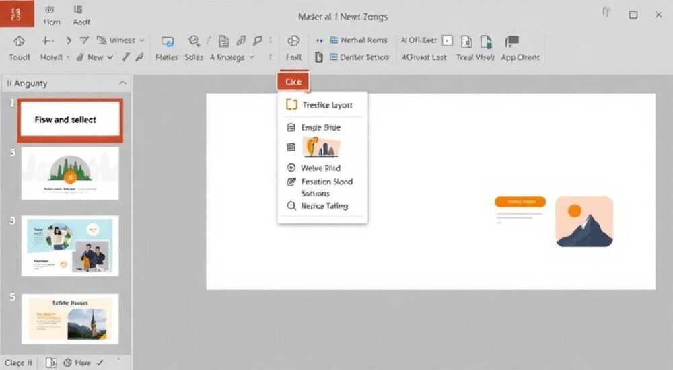
Task: Collapse the Angunty panel with its chevron
Action: [122, 83]
